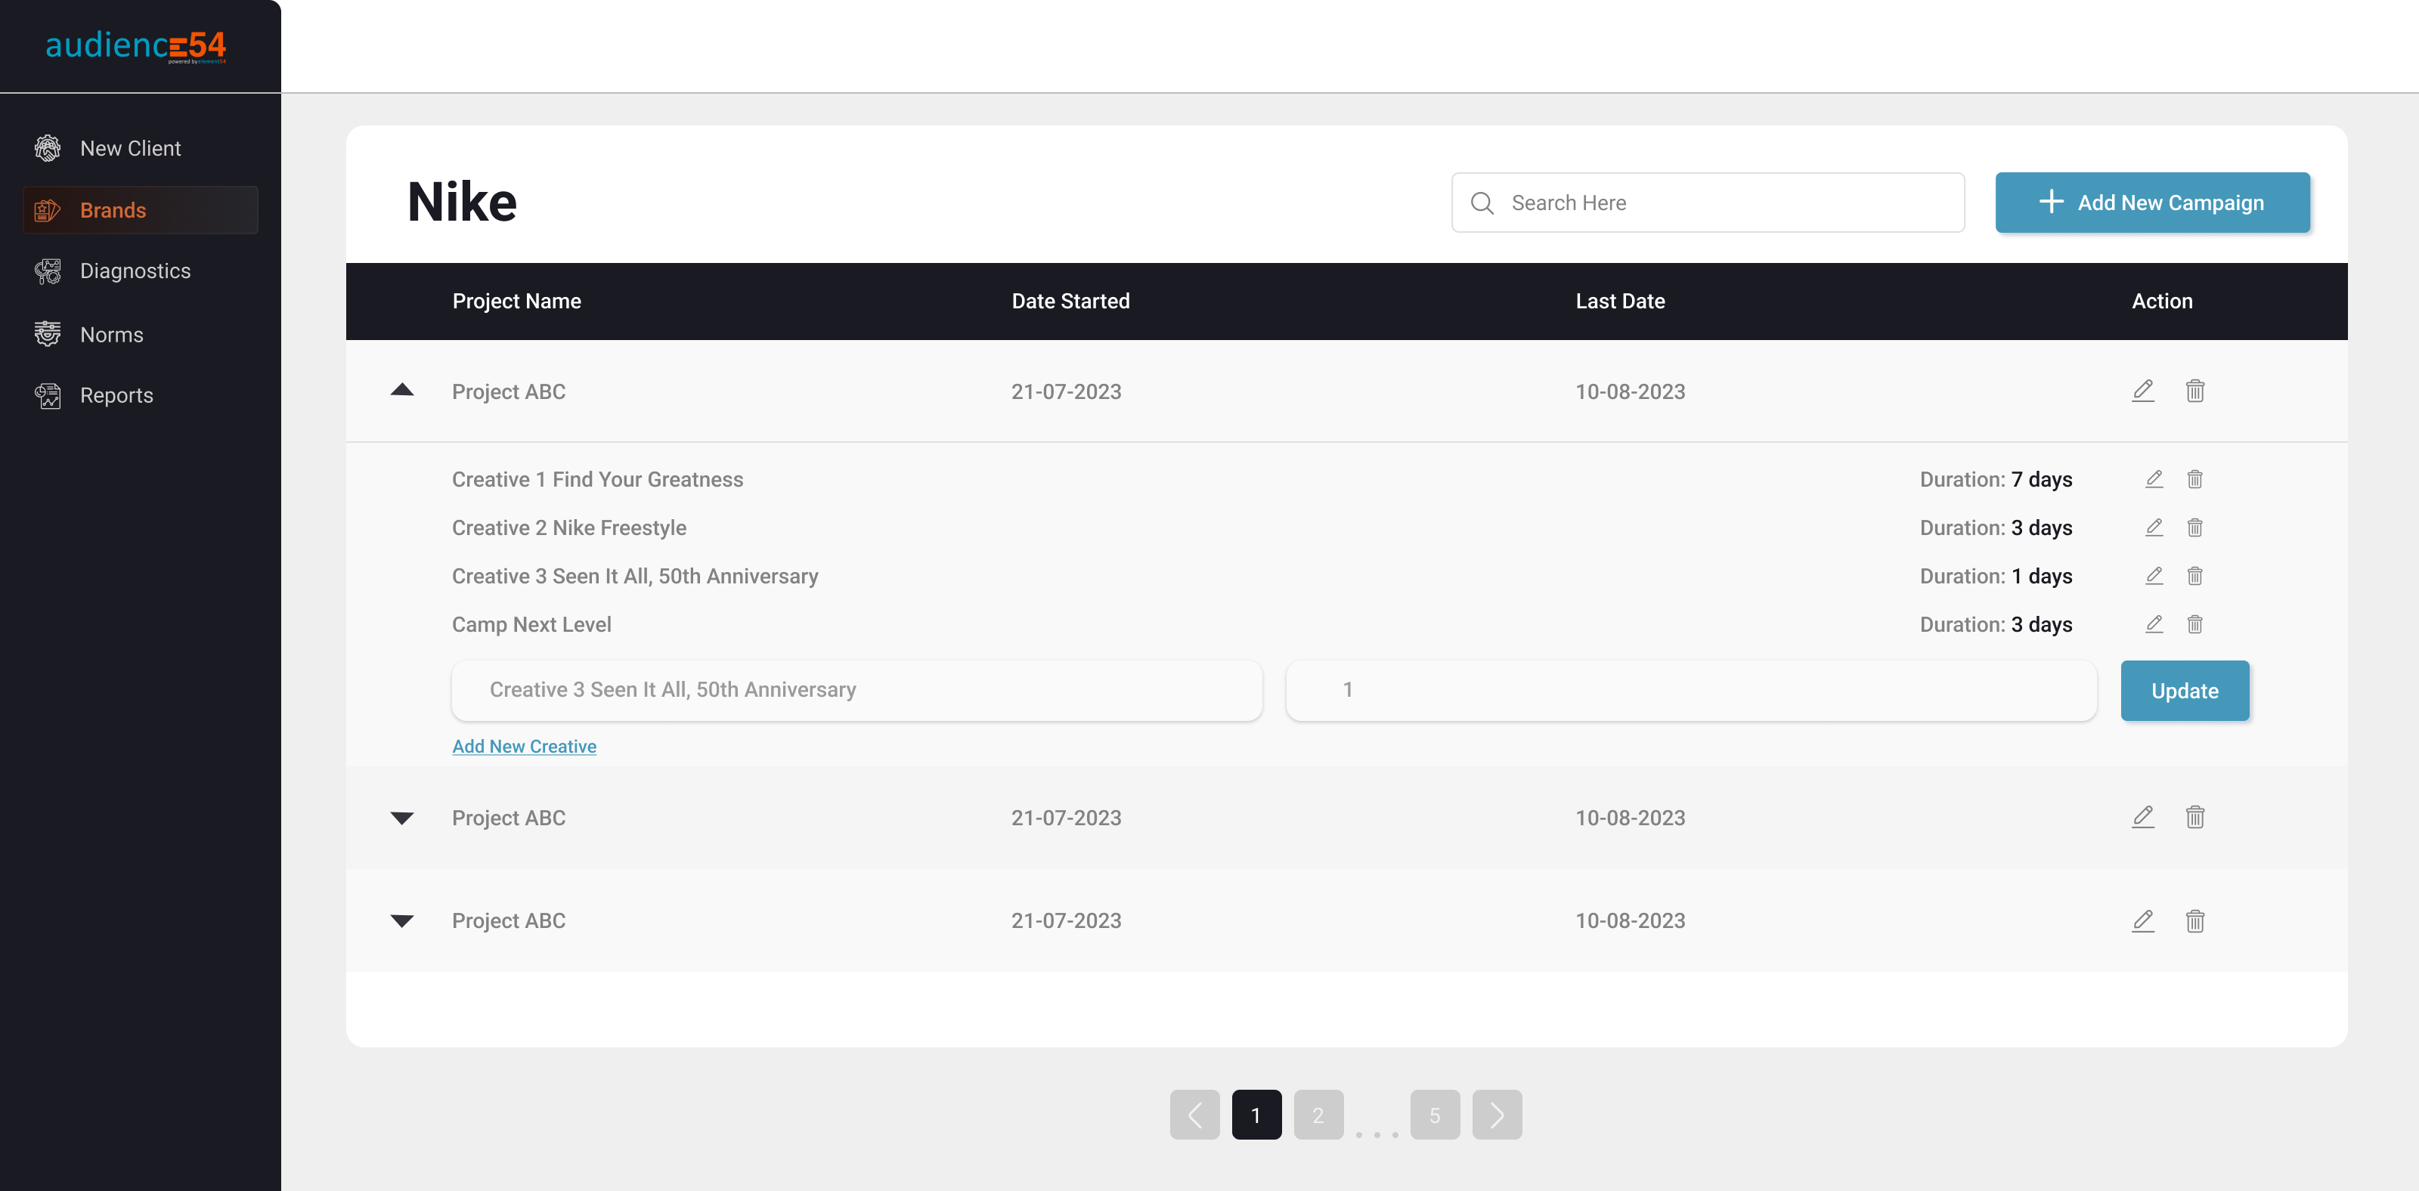Go to next page arrow
2419x1191 pixels.
[1497, 1115]
